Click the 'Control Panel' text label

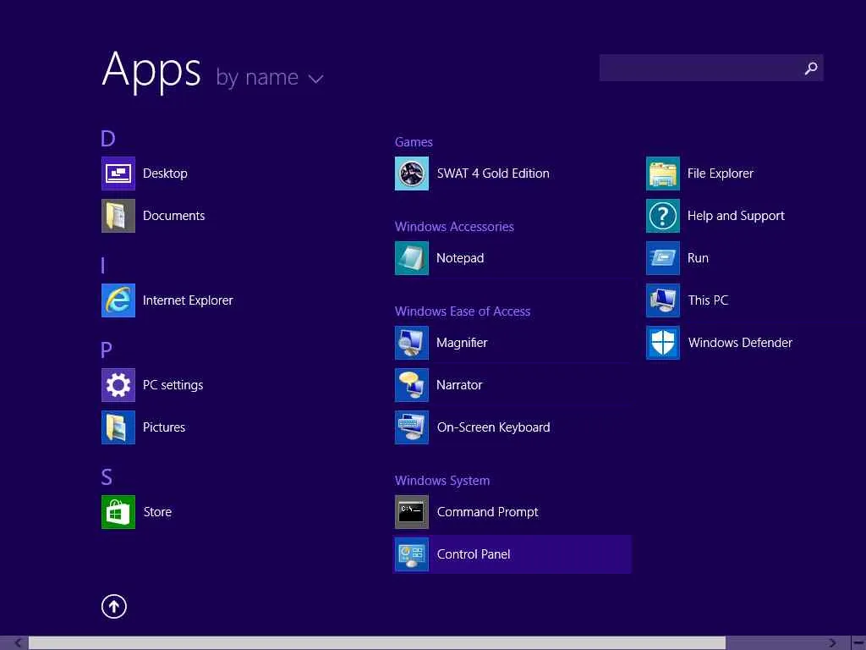(x=474, y=554)
